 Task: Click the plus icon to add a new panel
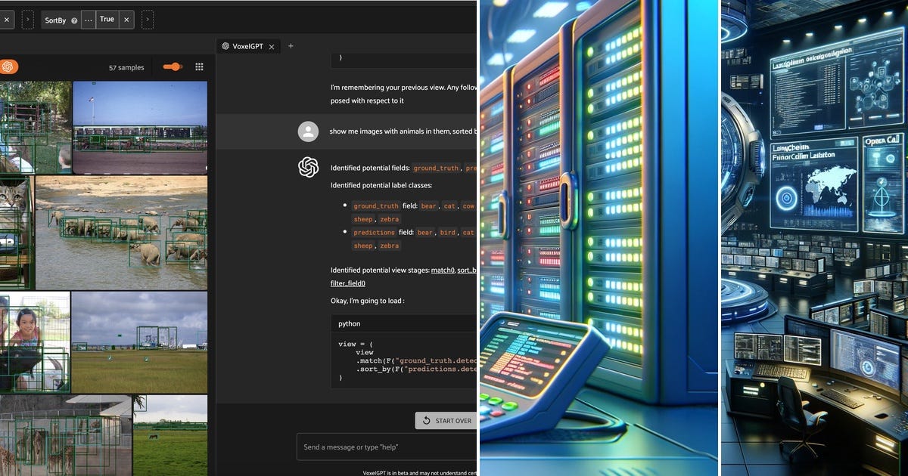(291, 46)
